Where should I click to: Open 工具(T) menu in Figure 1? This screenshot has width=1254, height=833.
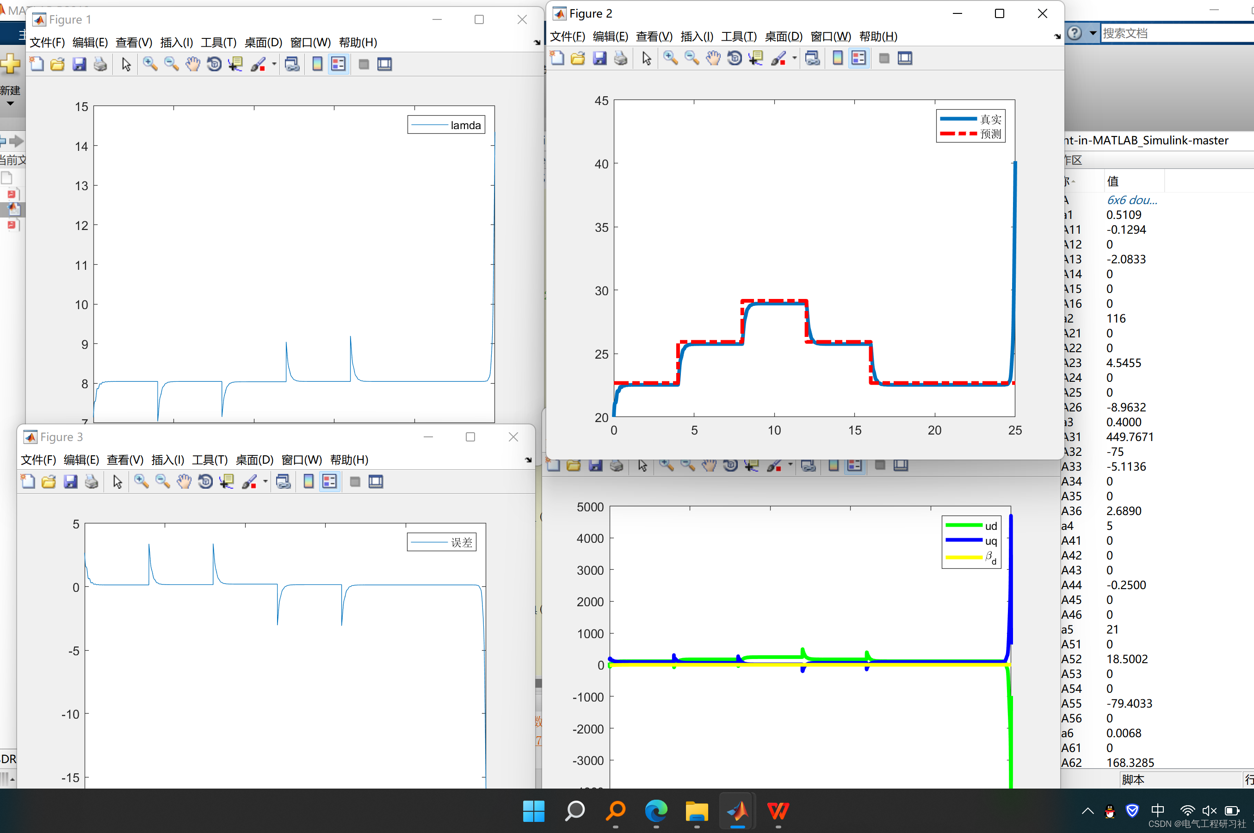218,42
